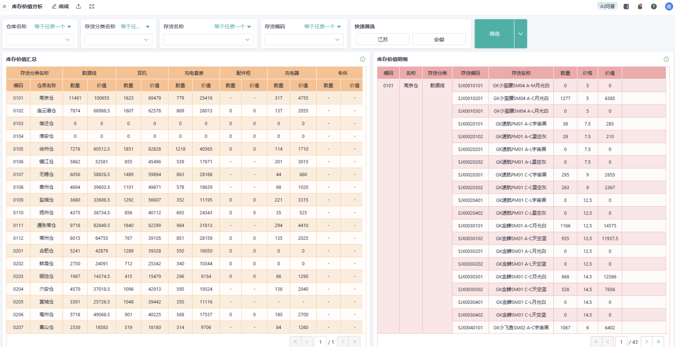Screen dimensions: 675x347
Task: Expand the sidebar with double-chevron icon
Action: (4, 6)
